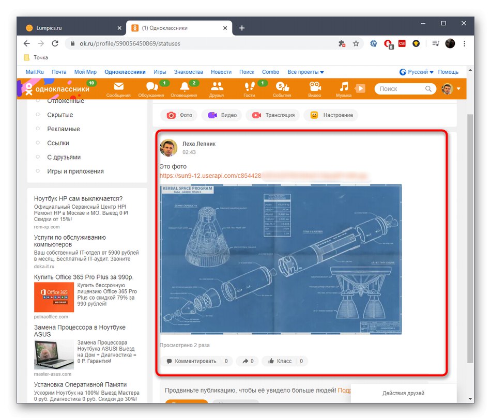Image resolution: width=491 pixels, height=420 pixels.
Task: Close the Одноклассники tab
Action: (x=225, y=28)
